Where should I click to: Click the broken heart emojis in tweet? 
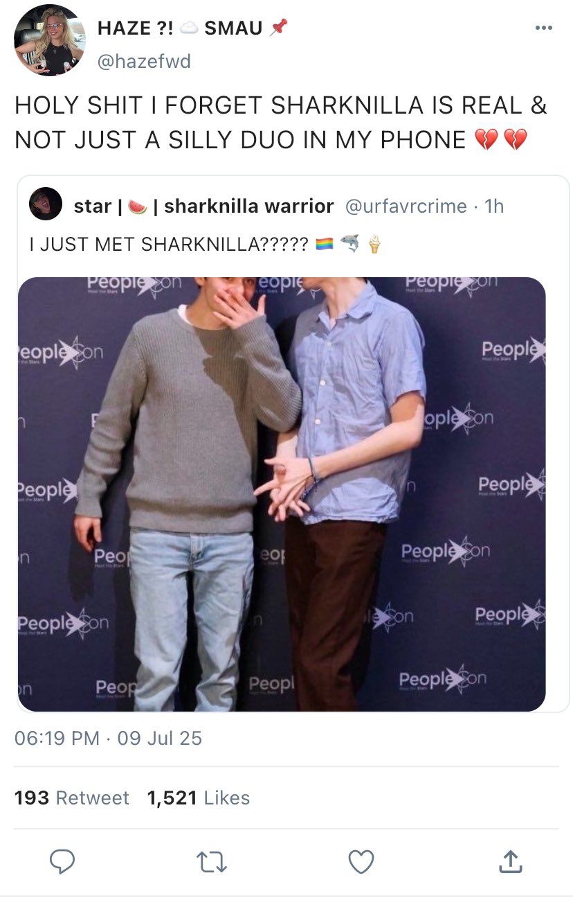[x=501, y=139]
